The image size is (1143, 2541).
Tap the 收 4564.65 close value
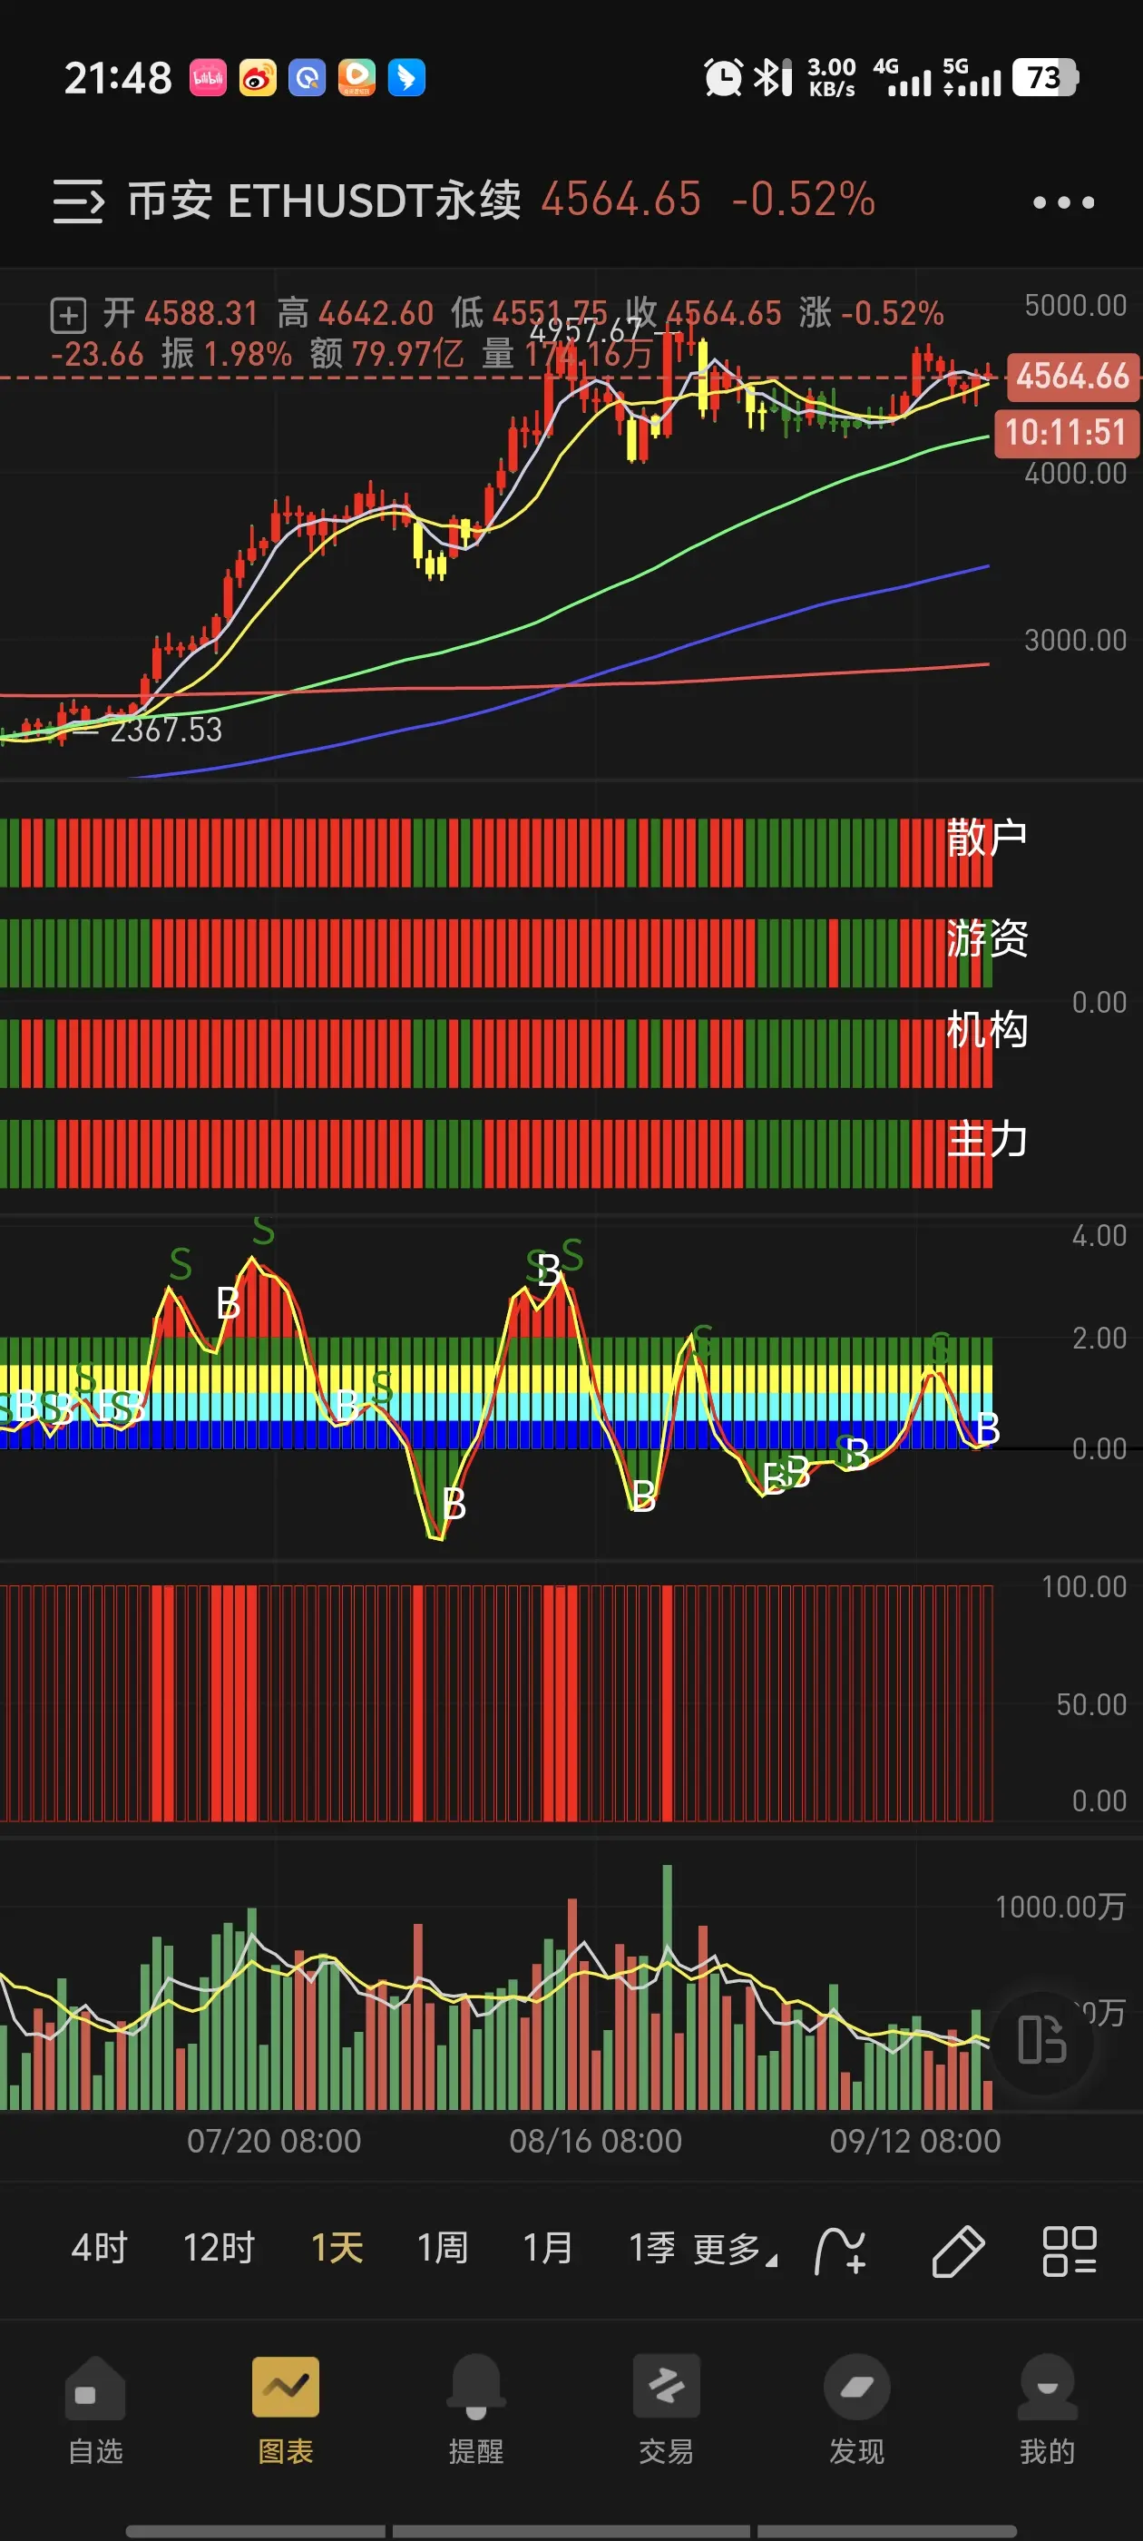tap(703, 314)
